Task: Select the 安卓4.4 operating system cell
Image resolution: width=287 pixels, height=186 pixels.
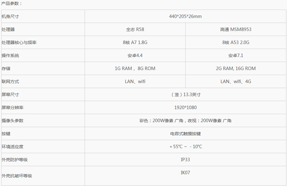Action: coord(135,55)
